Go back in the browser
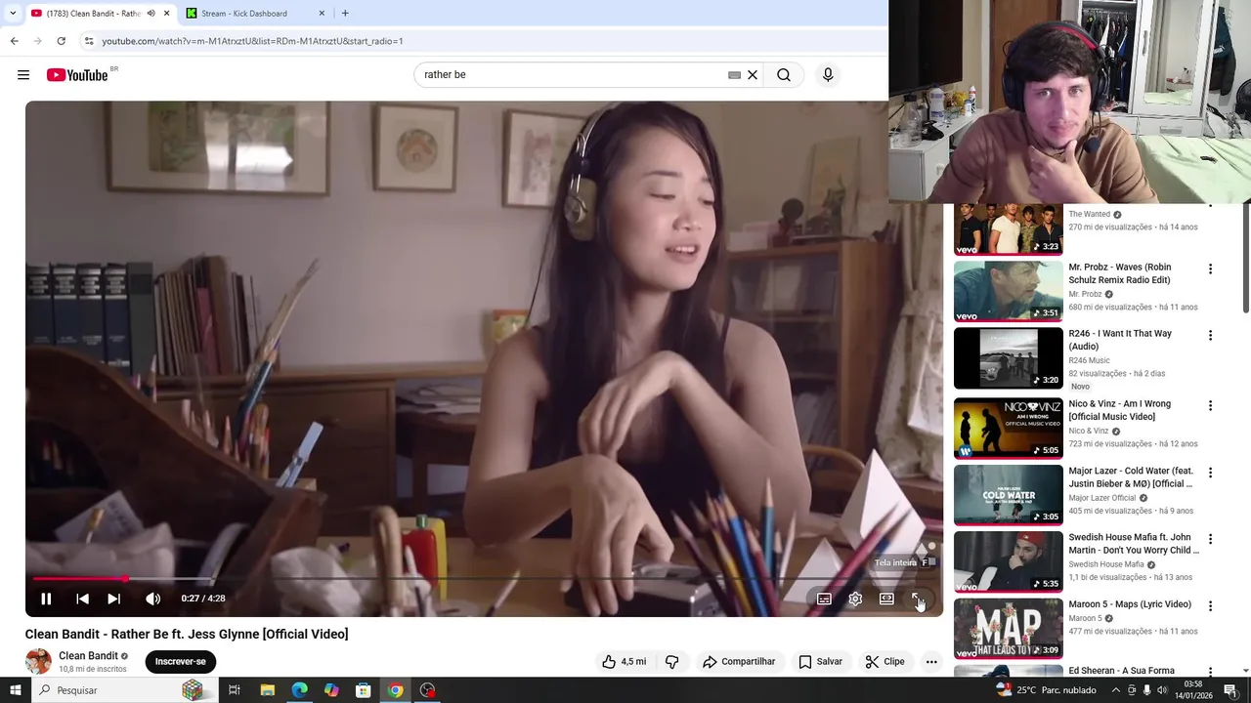 coord(14,41)
